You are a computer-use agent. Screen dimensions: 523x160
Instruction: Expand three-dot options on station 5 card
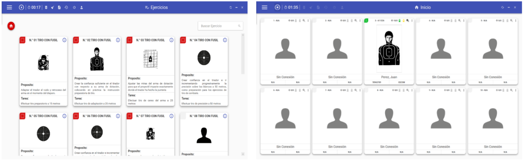point(516,21)
